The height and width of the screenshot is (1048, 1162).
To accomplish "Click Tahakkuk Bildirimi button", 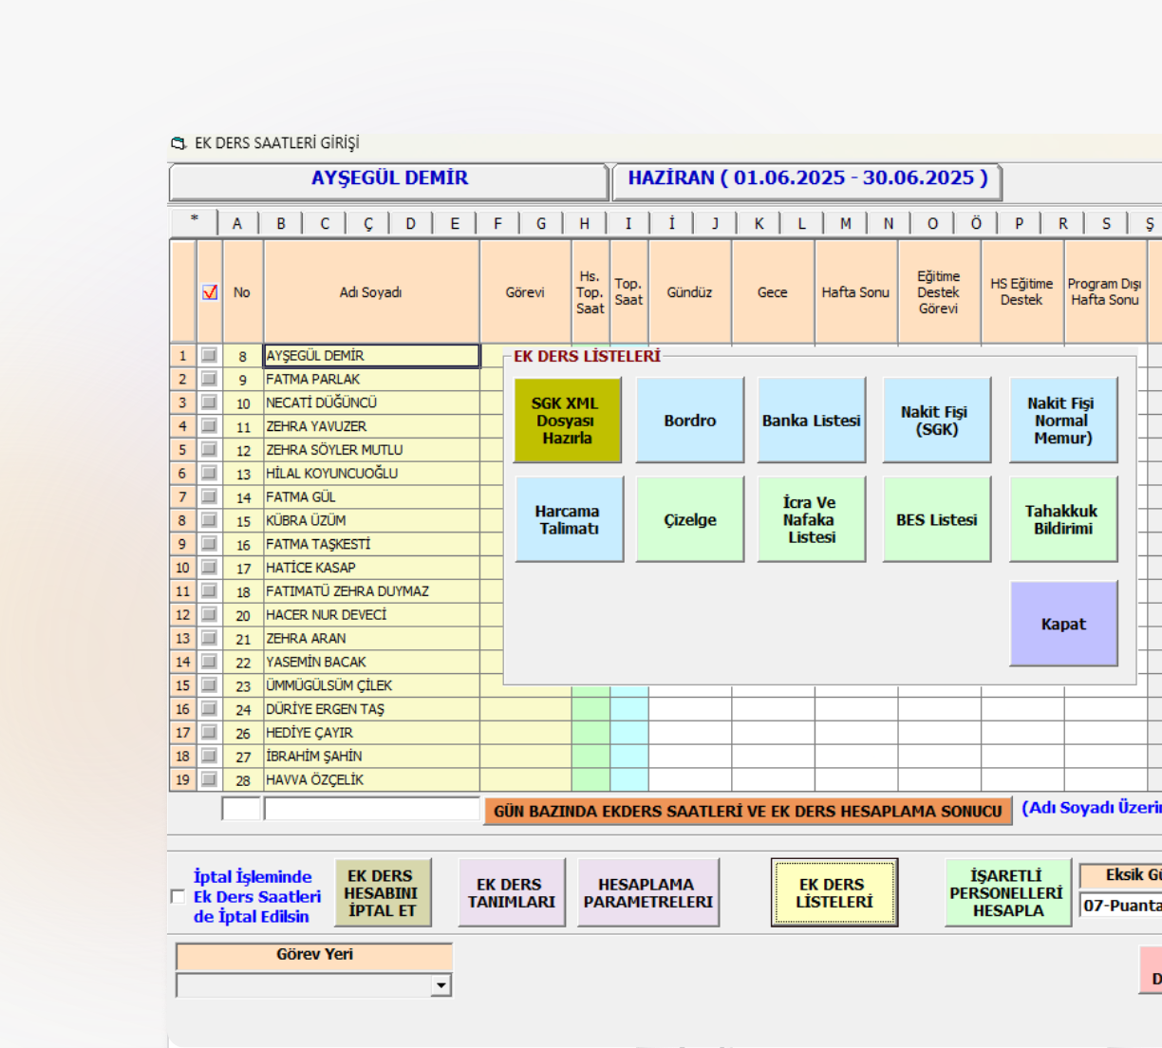I will 1062,519.
